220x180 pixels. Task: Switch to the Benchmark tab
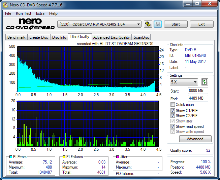point(16,37)
